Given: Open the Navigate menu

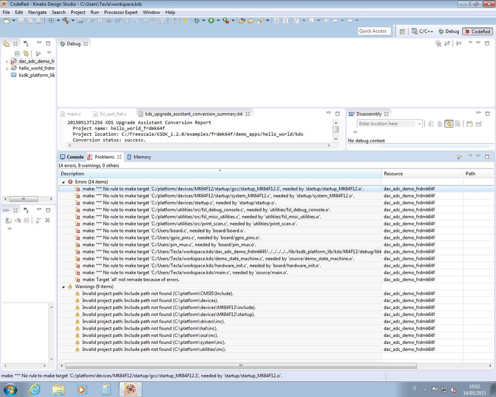Looking at the screenshot, I should pyautogui.click(x=37, y=12).
